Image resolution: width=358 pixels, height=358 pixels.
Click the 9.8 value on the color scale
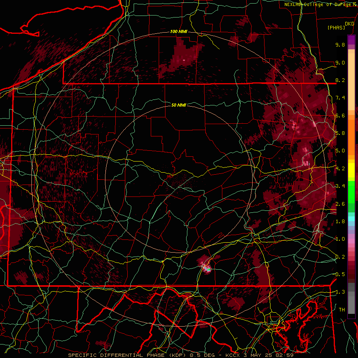340,45
